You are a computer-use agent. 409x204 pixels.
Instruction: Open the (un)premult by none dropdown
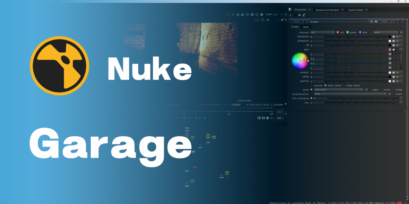350,94
